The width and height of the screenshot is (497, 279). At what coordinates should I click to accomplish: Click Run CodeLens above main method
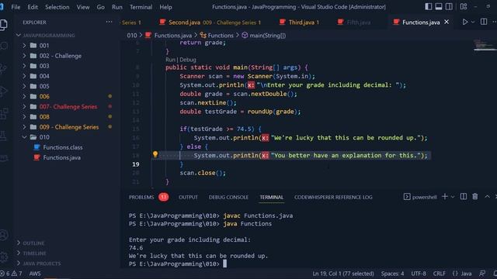coord(170,60)
